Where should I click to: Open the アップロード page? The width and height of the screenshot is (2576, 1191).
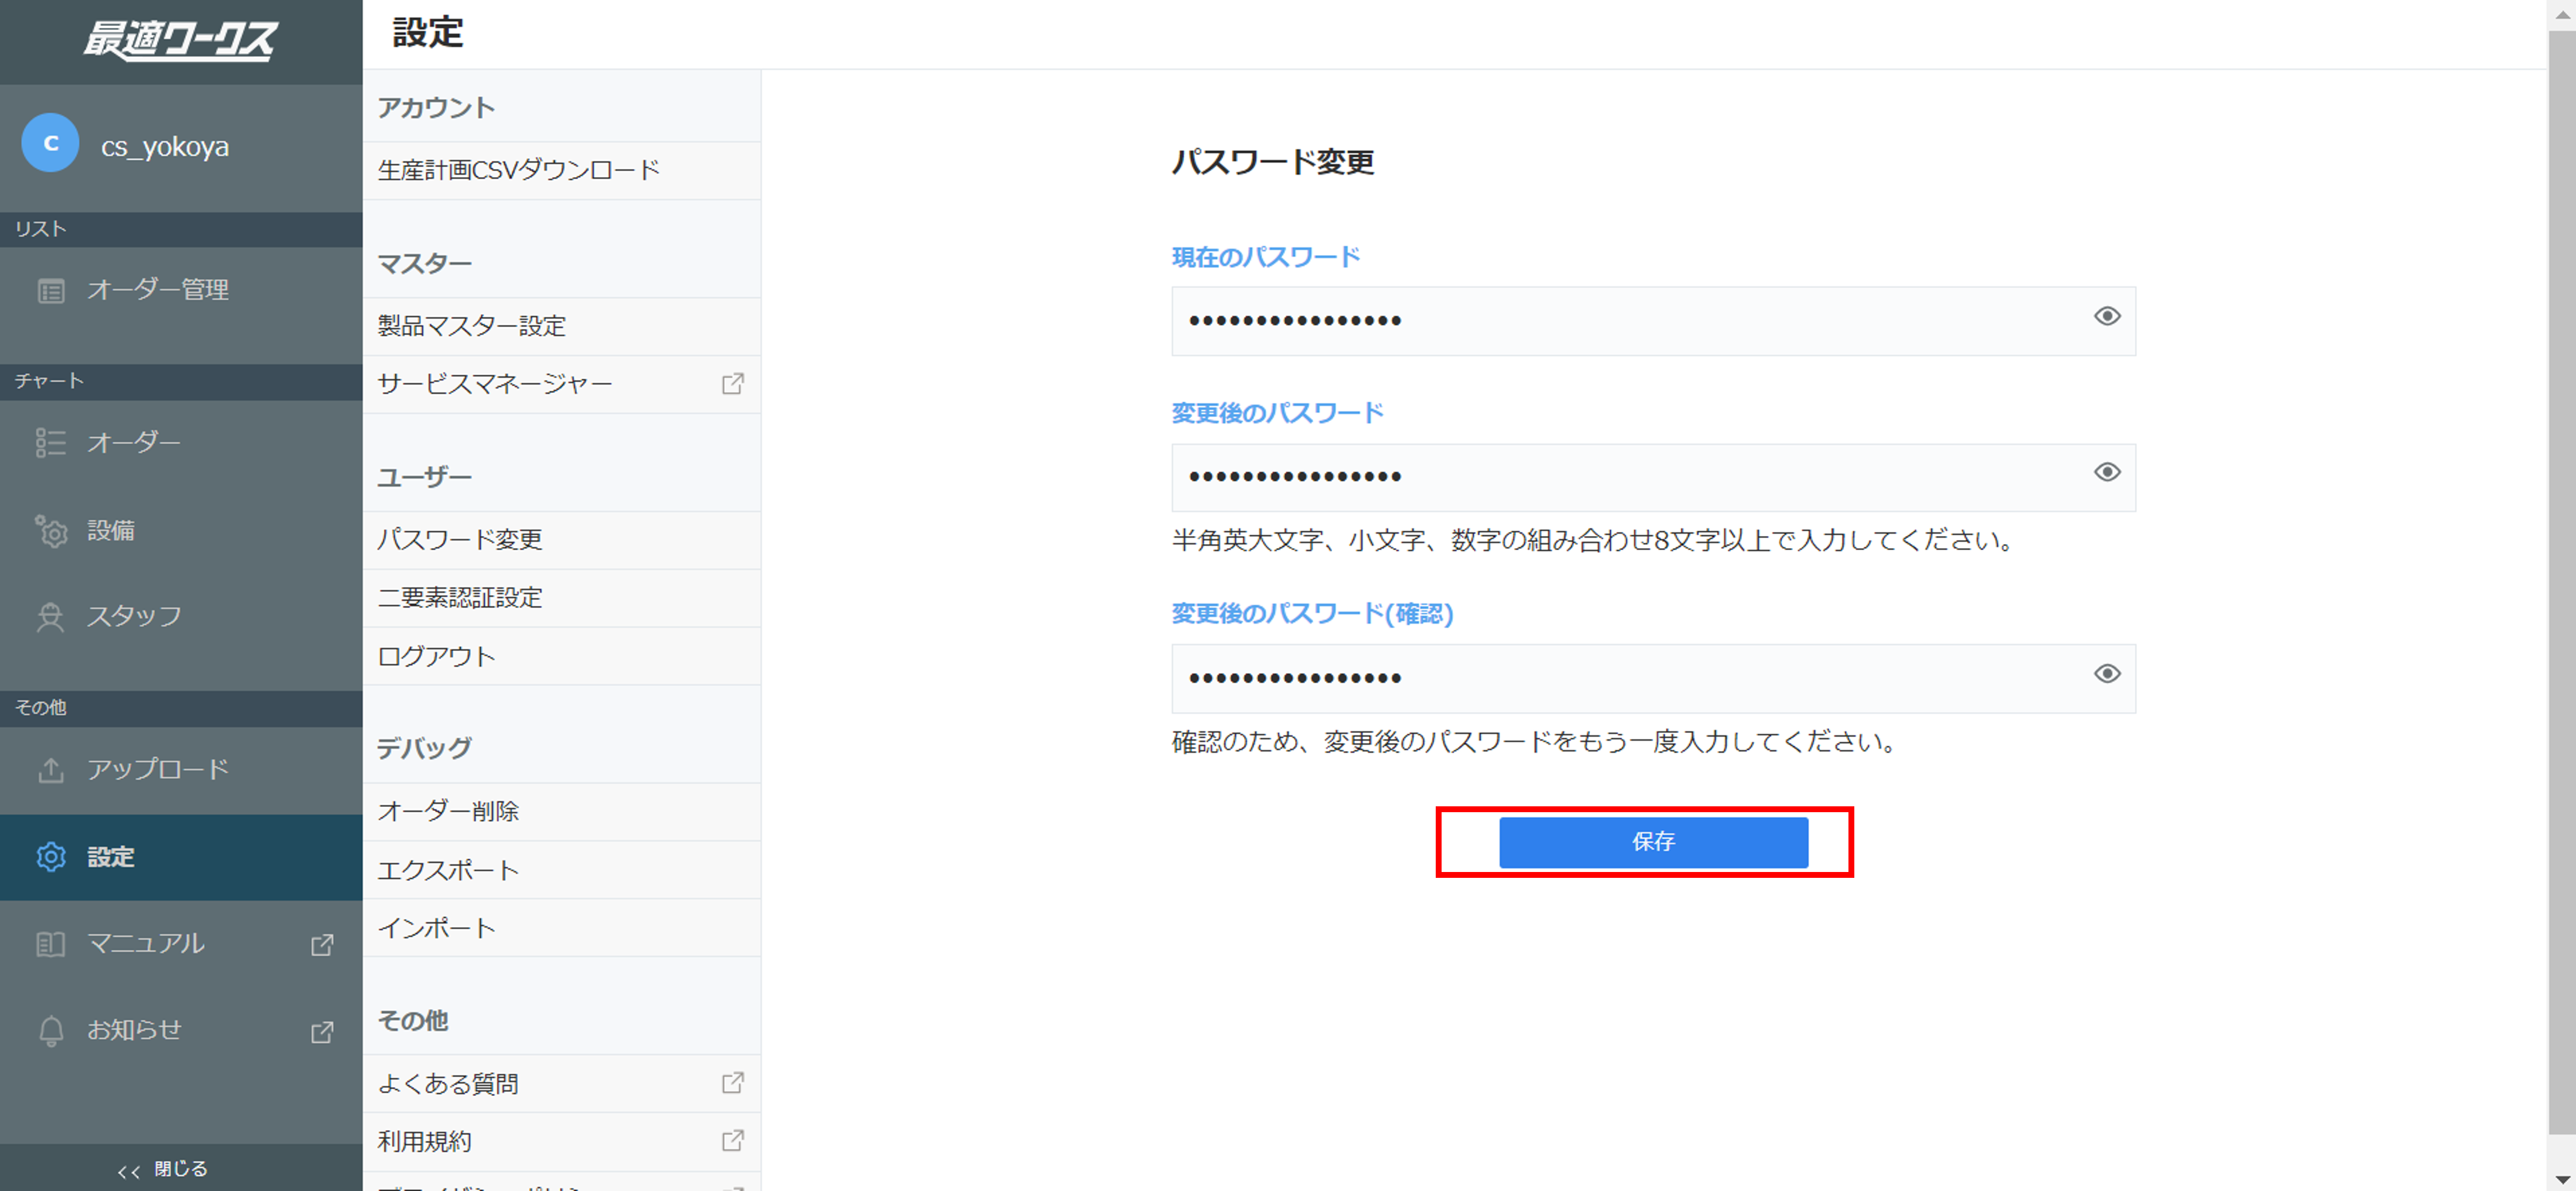click(181, 770)
